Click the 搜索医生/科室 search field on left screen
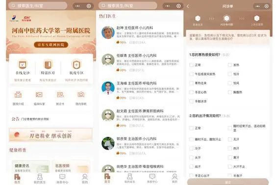The width and height of the screenshot is (276, 185). [38, 6]
